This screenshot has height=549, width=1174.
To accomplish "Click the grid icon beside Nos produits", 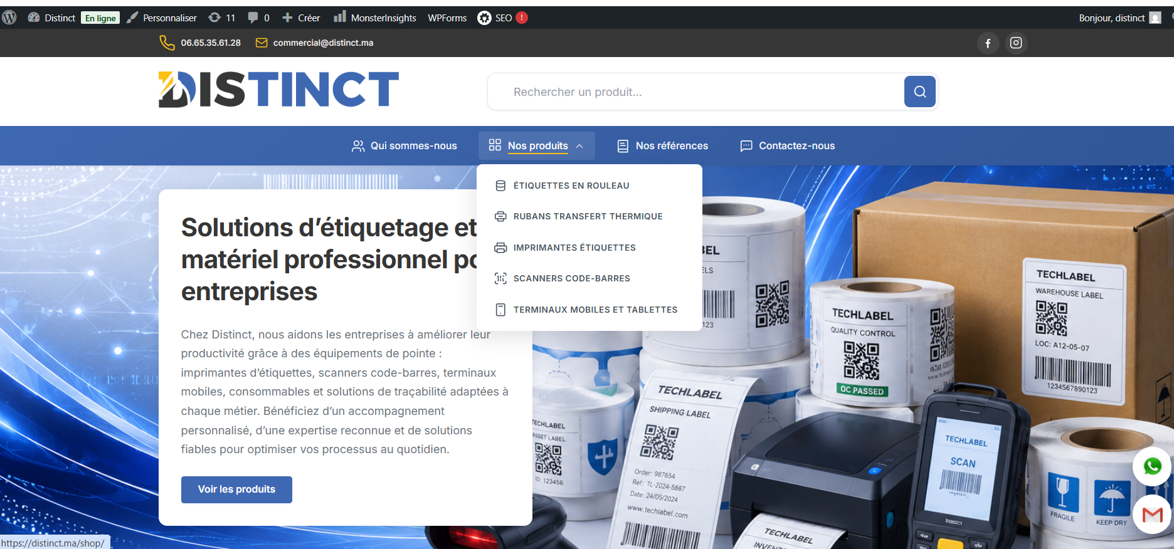I will [495, 145].
